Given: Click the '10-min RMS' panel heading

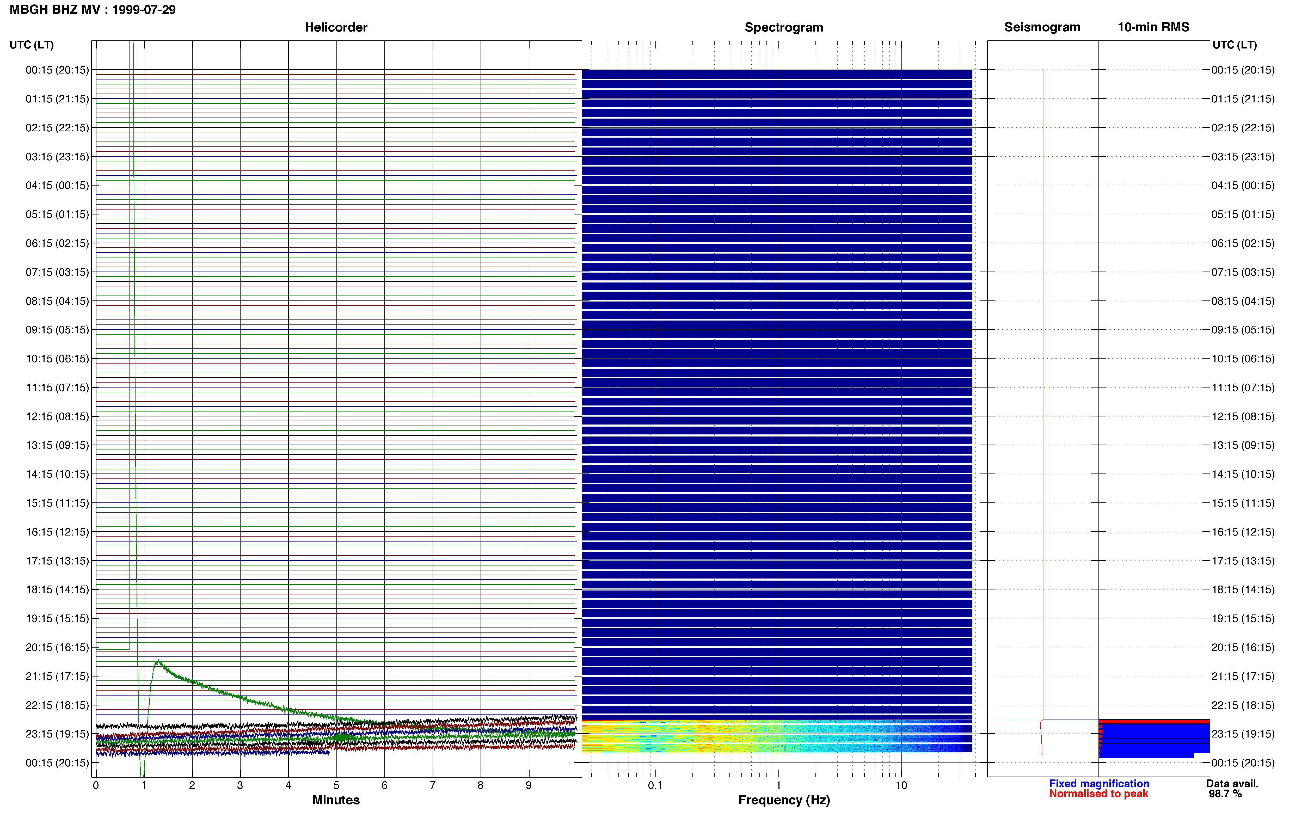Looking at the screenshot, I should pyautogui.click(x=1153, y=27).
